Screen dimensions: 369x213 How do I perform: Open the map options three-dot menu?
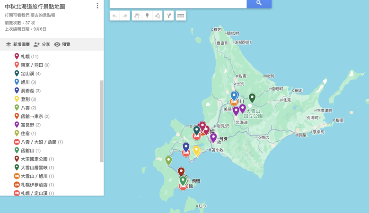click(97, 6)
